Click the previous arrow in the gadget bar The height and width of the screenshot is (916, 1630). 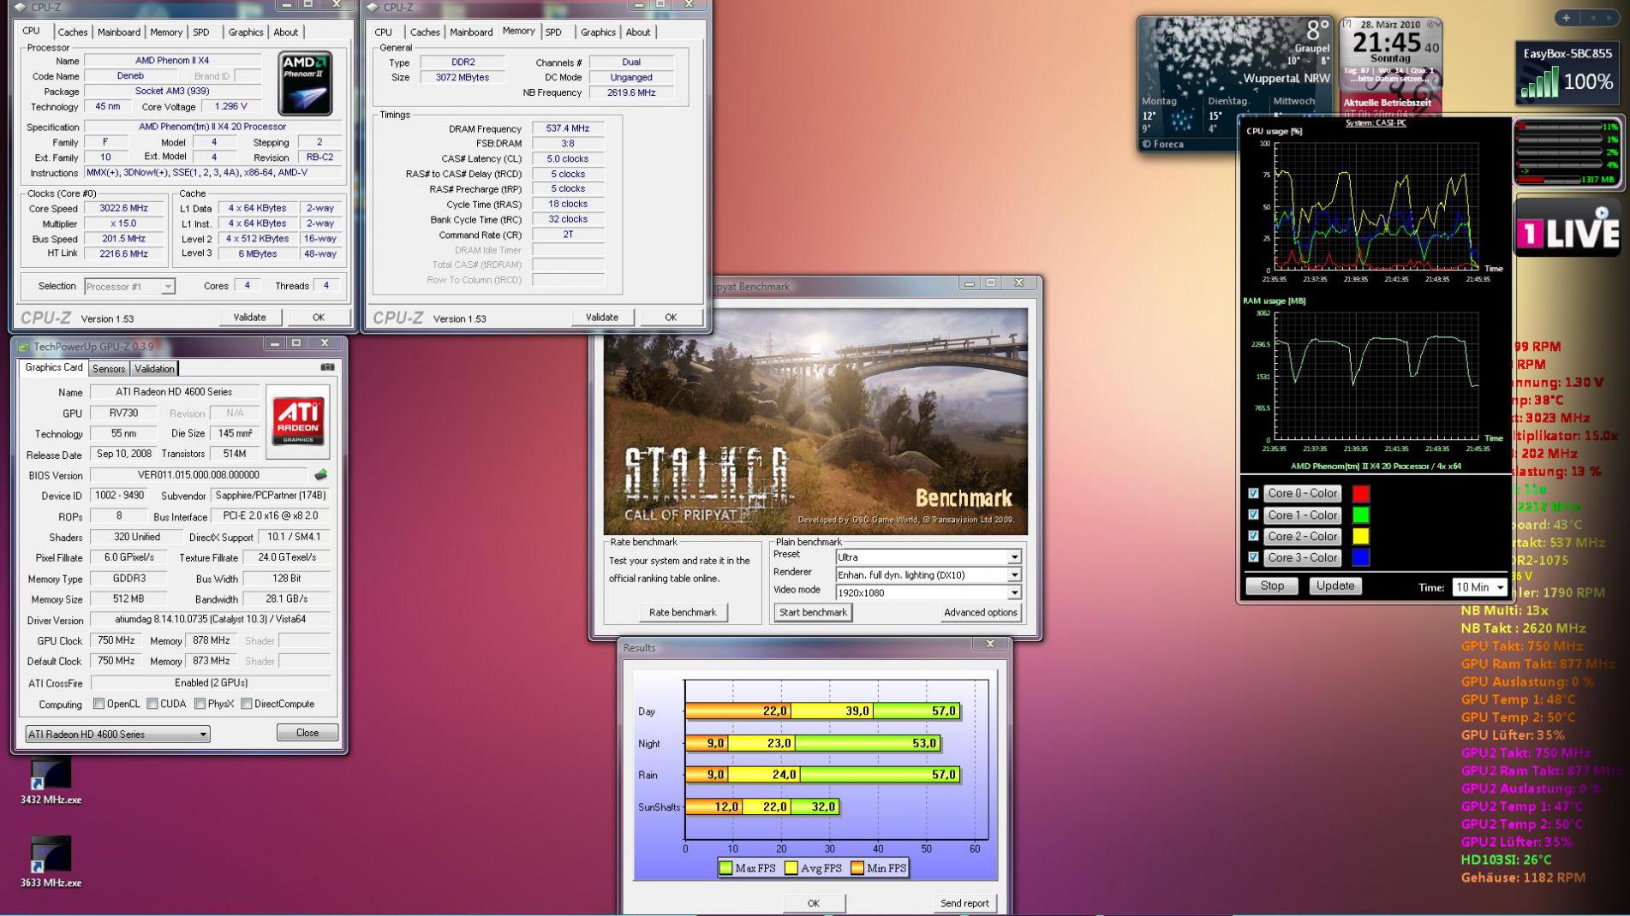click(1592, 18)
